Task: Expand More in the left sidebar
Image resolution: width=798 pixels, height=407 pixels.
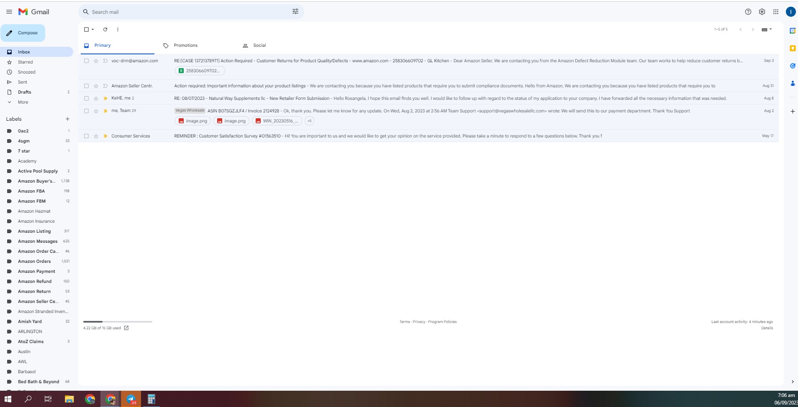Action: (23, 102)
